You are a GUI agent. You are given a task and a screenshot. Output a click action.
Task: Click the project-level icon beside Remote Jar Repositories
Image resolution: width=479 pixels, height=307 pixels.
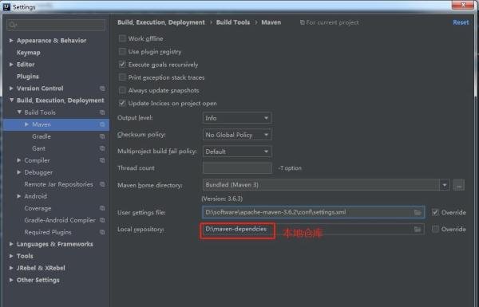[102, 184]
